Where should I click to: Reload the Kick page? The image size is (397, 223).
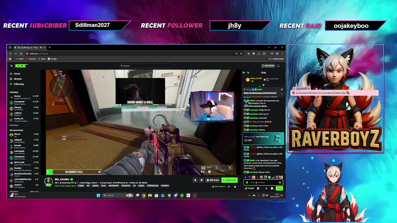pyautogui.click(x=21, y=54)
